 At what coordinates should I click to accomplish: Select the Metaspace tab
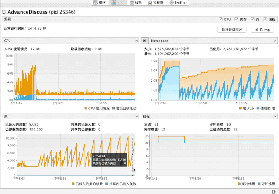pos(159,41)
